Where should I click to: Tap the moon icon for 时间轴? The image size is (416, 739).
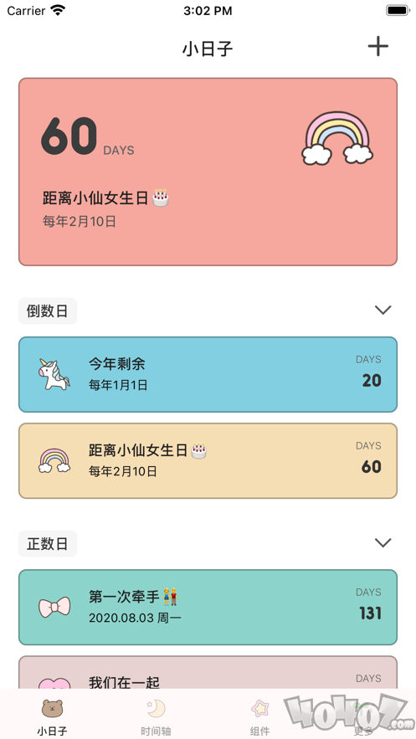click(156, 708)
